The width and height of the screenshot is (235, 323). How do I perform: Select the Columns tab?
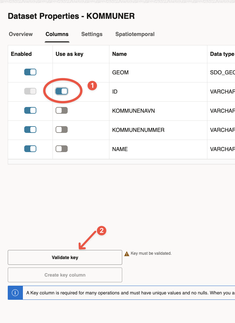[57, 34]
